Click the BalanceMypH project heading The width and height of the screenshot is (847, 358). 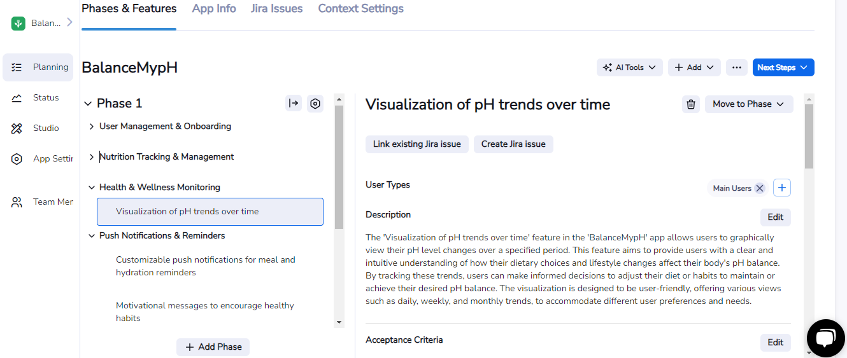point(129,68)
